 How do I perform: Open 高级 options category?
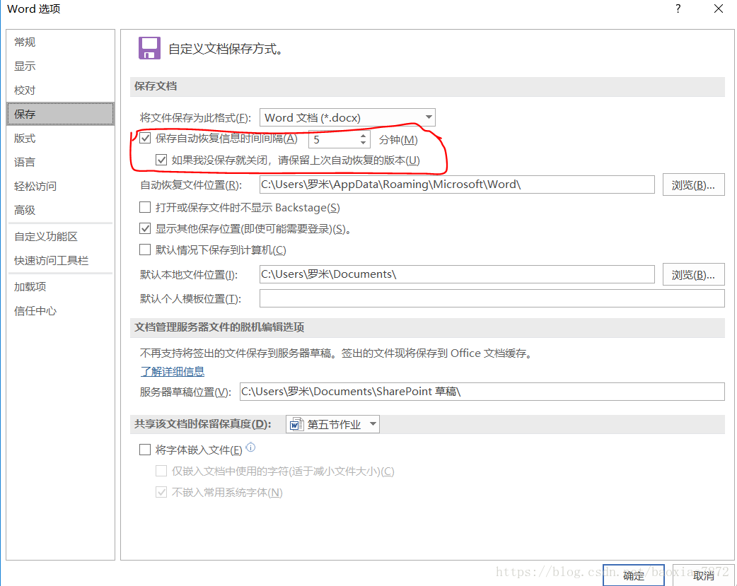pyautogui.click(x=60, y=210)
